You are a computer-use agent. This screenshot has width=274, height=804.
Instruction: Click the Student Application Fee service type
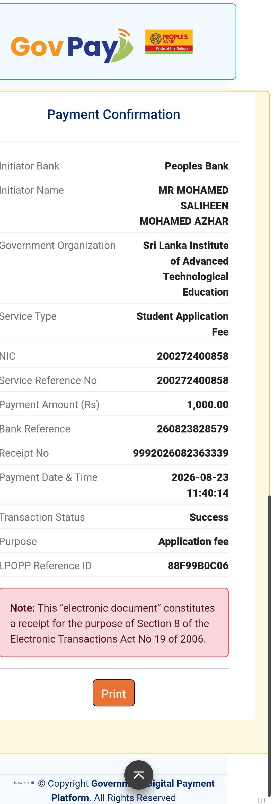click(182, 324)
